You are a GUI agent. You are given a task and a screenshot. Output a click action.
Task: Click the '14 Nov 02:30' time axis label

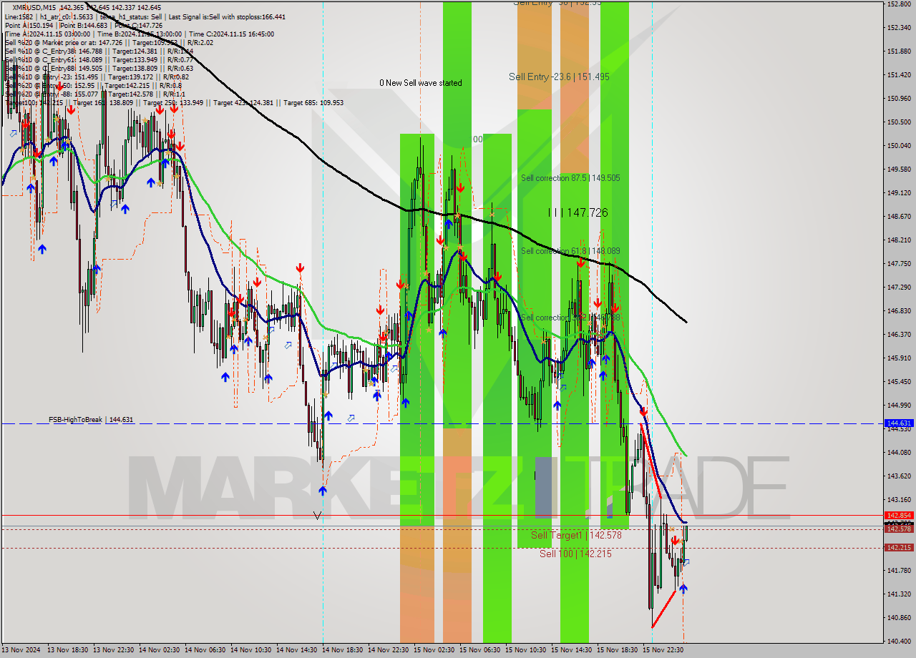159,651
